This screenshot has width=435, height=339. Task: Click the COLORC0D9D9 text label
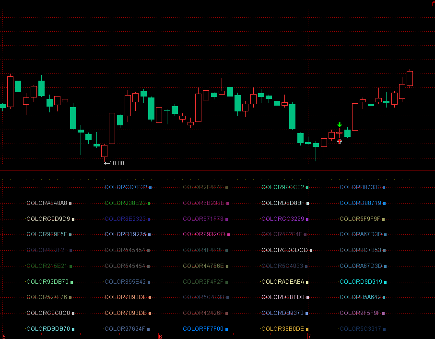click(48, 219)
